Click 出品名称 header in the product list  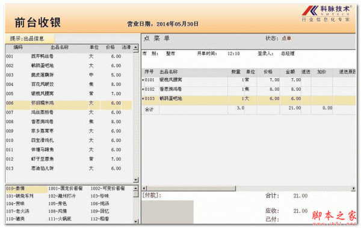tap(60, 48)
